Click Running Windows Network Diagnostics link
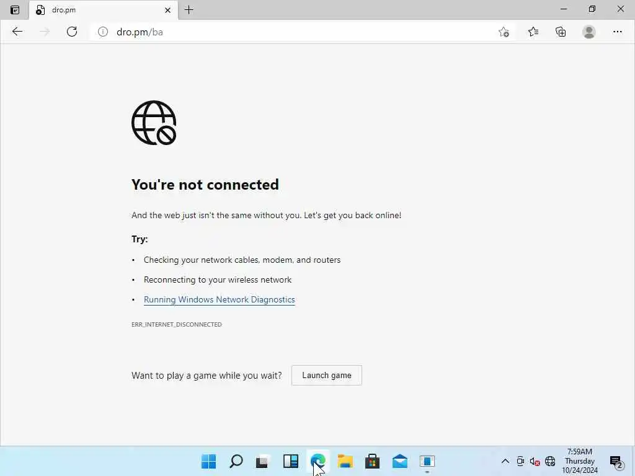This screenshot has height=476, width=635. [x=220, y=299]
